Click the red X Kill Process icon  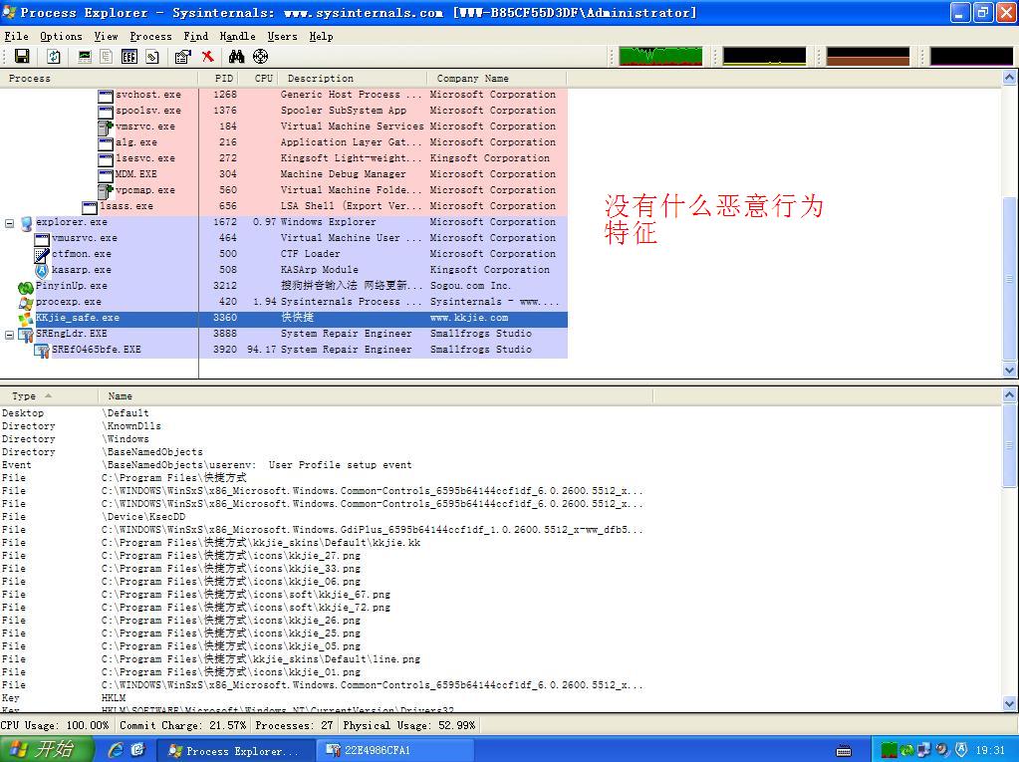pyautogui.click(x=208, y=57)
